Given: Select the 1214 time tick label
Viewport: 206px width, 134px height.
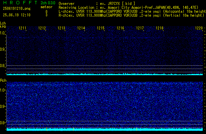Looking at the screenshot, I should (x=81, y=28).
